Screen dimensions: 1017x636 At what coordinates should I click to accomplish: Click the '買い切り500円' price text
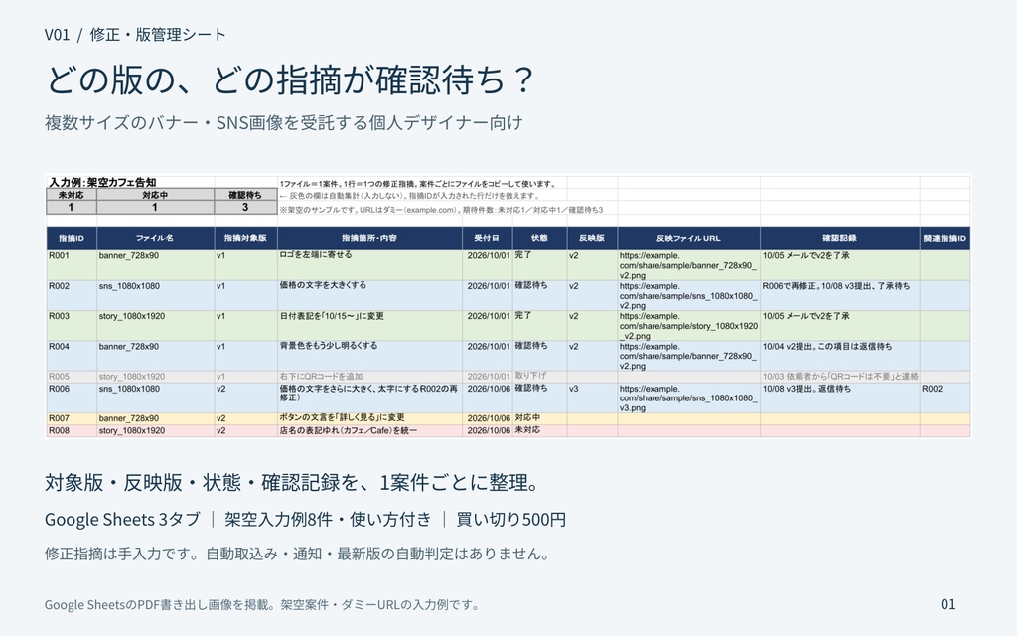coord(511,519)
